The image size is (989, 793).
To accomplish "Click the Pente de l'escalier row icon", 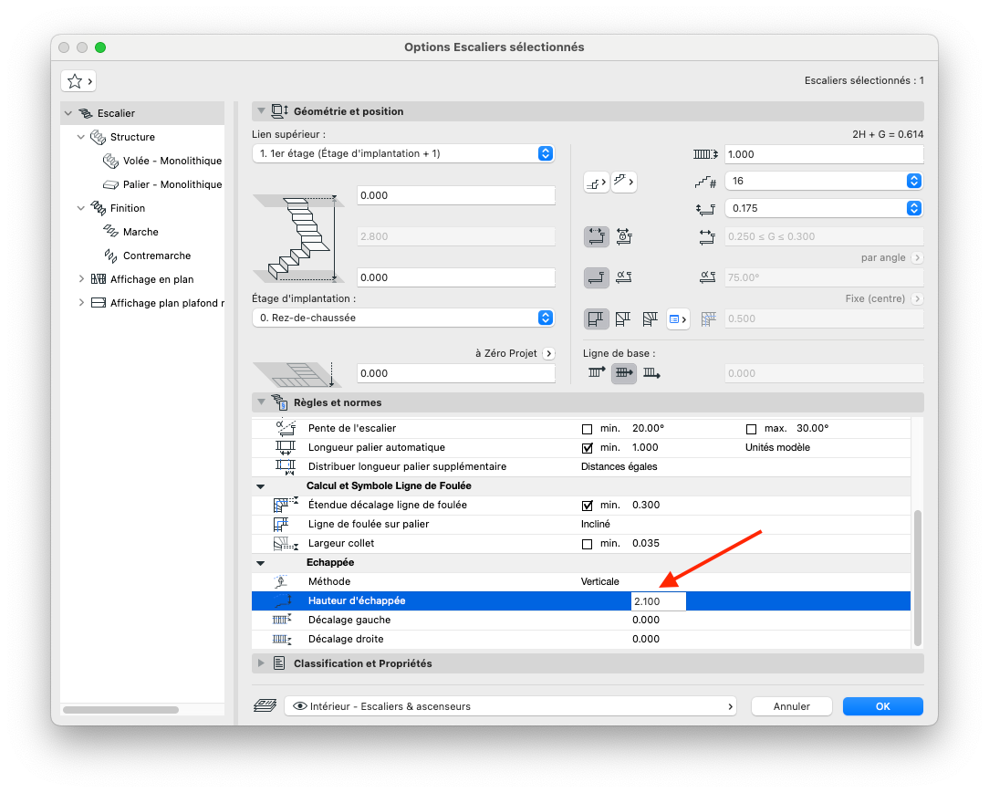I will click(285, 428).
